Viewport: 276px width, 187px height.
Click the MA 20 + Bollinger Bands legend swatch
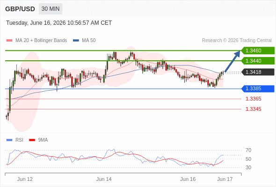9,41
